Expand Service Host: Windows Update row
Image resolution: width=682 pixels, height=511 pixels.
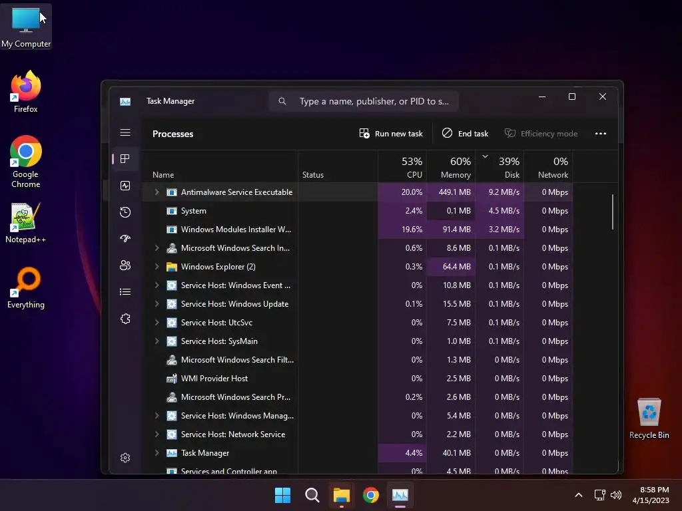[157, 304]
